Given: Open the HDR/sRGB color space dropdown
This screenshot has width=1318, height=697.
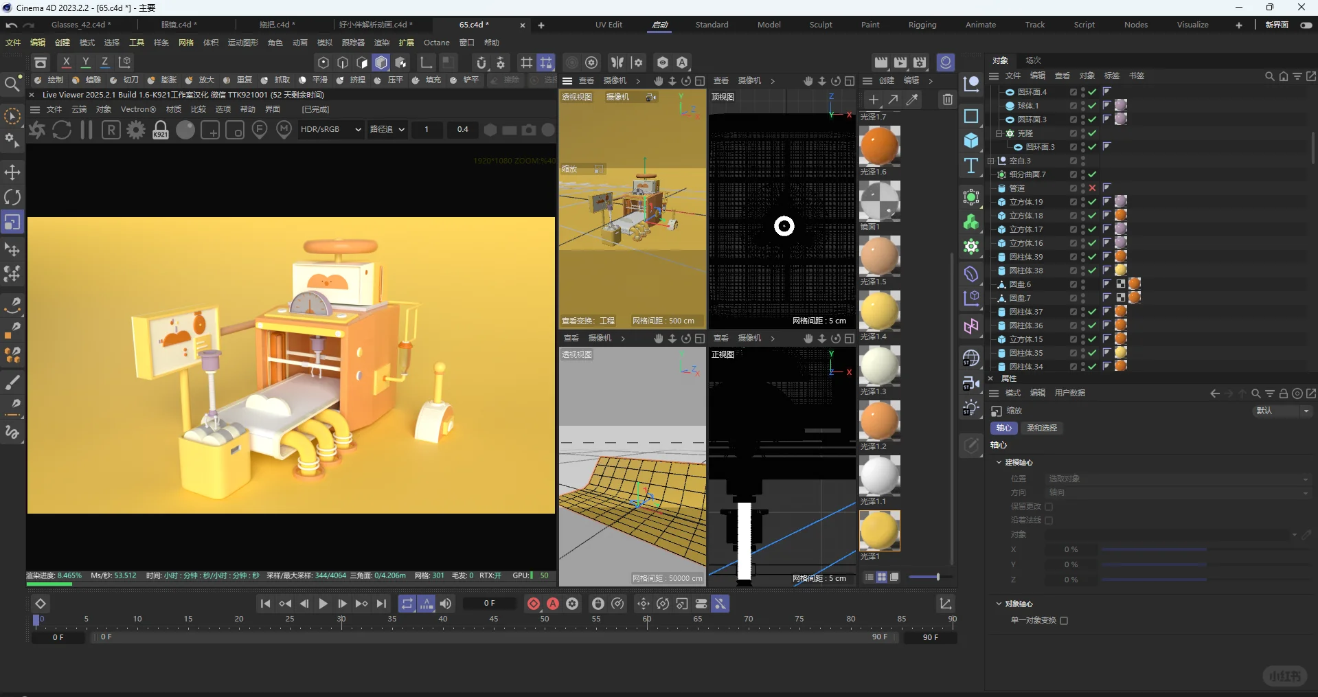Looking at the screenshot, I should pos(330,129).
